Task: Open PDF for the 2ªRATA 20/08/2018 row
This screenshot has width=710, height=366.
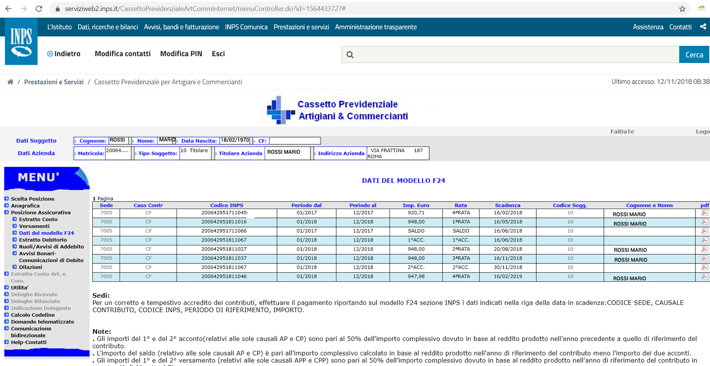Action: click(704, 249)
